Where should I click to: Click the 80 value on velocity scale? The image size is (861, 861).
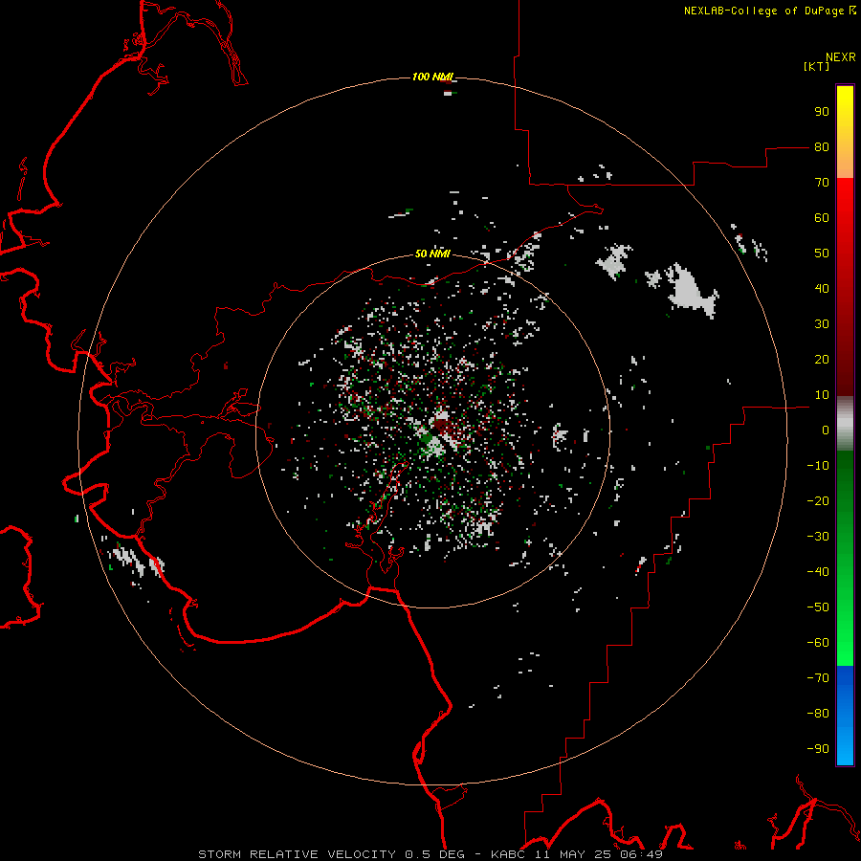click(822, 147)
